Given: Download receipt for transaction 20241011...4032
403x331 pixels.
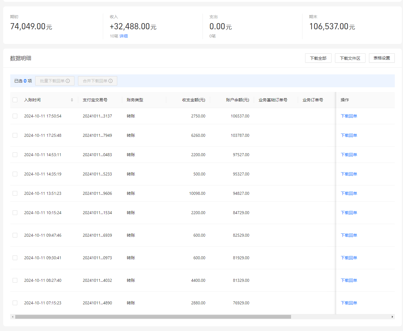Looking at the screenshot, I should pos(349,280).
